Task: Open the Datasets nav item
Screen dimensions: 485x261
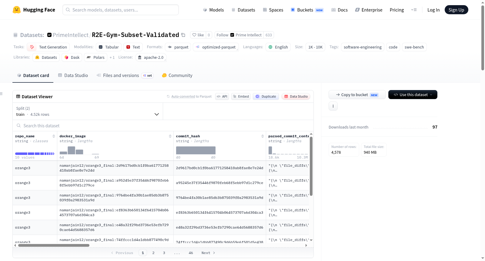Action: coord(243,10)
